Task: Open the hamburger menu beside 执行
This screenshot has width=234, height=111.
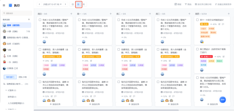Action: coord(4,5)
